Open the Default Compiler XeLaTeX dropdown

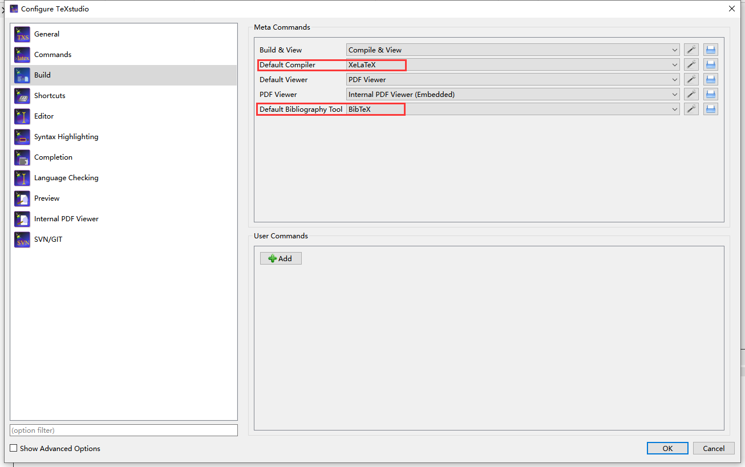513,65
